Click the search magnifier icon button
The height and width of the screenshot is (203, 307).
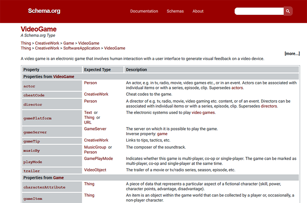click(x=288, y=11)
